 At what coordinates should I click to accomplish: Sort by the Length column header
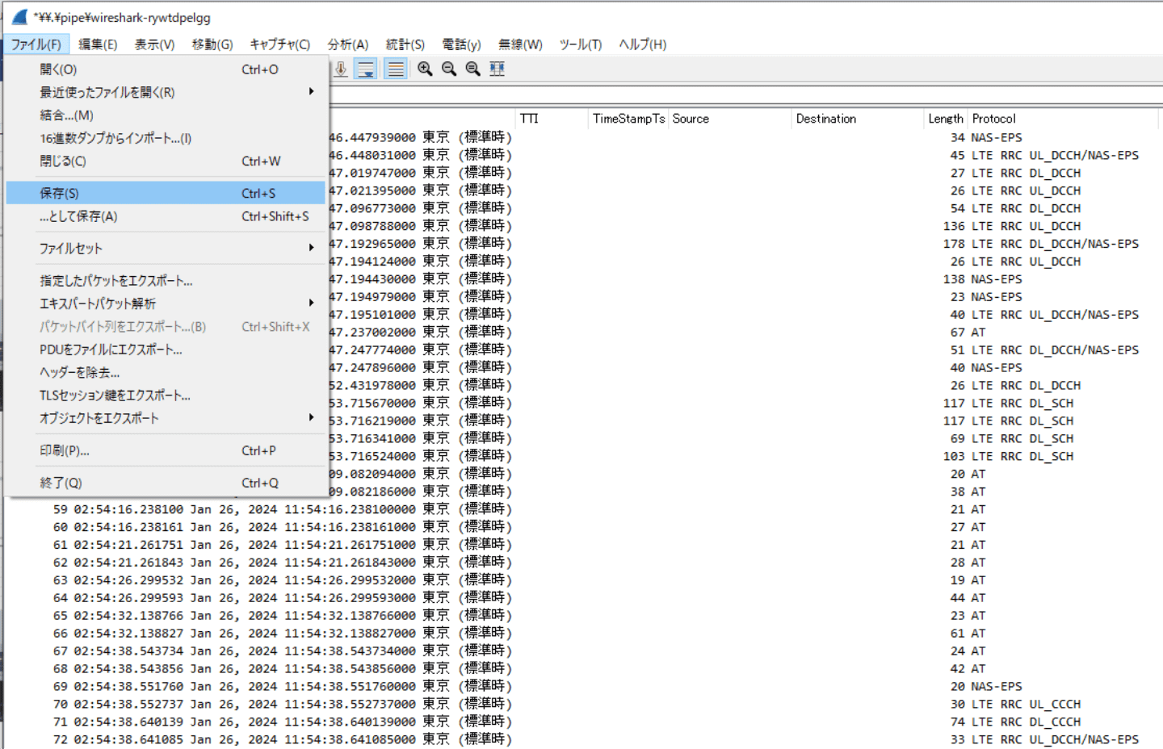[945, 119]
